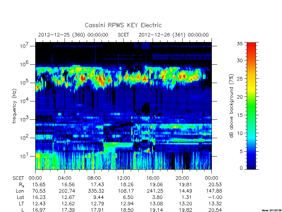The image size is (282, 212).
Task: Select end date '2012-12-26 (361) 00:00:00'
Action: [x=173, y=35]
